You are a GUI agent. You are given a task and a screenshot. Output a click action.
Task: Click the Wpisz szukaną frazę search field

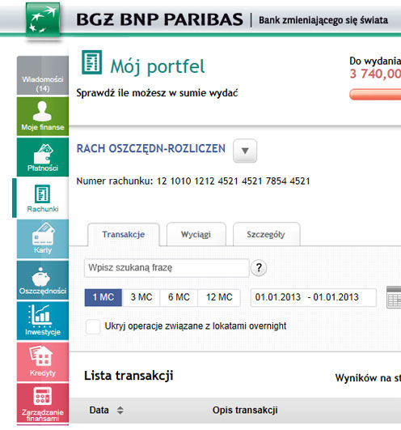point(167,268)
